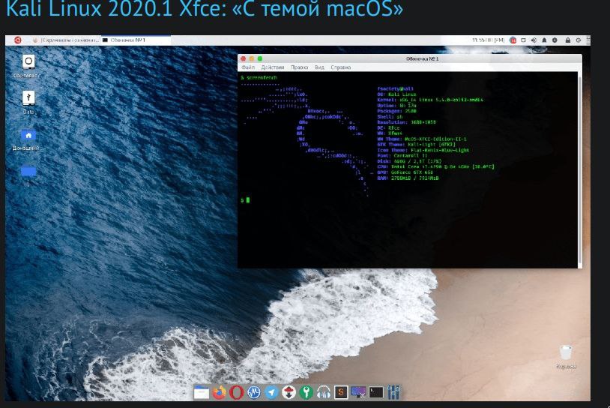Open the red download-arrow dock app
The width and height of the screenshot is (610, 408).
(x=289, y=392)
